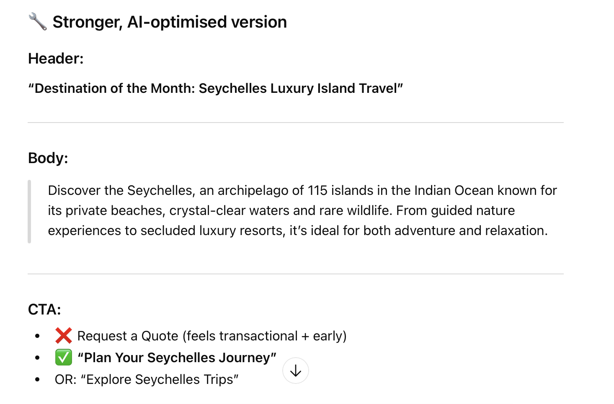The image size is (614, 404).
Task: Click the bold "Plan Your Seychelles Journey" text
Action: coord(177,358)
